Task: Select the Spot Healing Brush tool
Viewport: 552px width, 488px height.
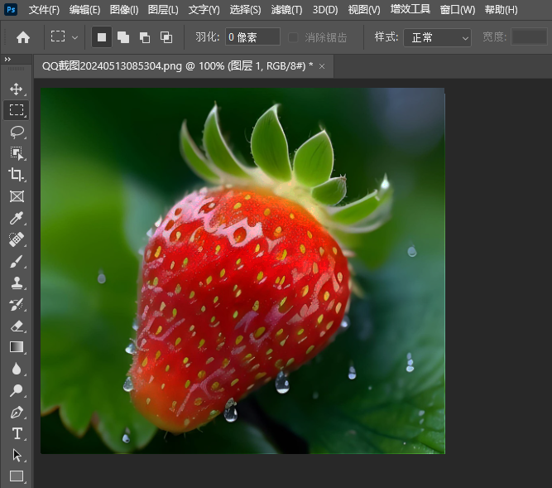Action: [x=17, y=239]
